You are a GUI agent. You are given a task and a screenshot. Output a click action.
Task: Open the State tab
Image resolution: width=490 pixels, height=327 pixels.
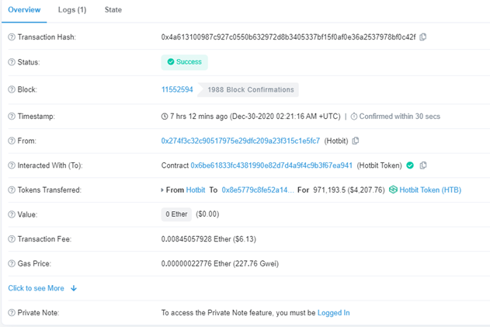(113, 10)
